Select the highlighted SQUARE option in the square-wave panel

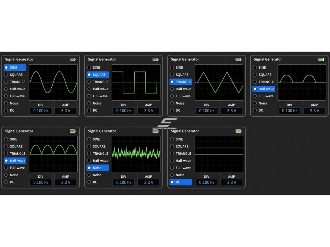click(98, 75)
